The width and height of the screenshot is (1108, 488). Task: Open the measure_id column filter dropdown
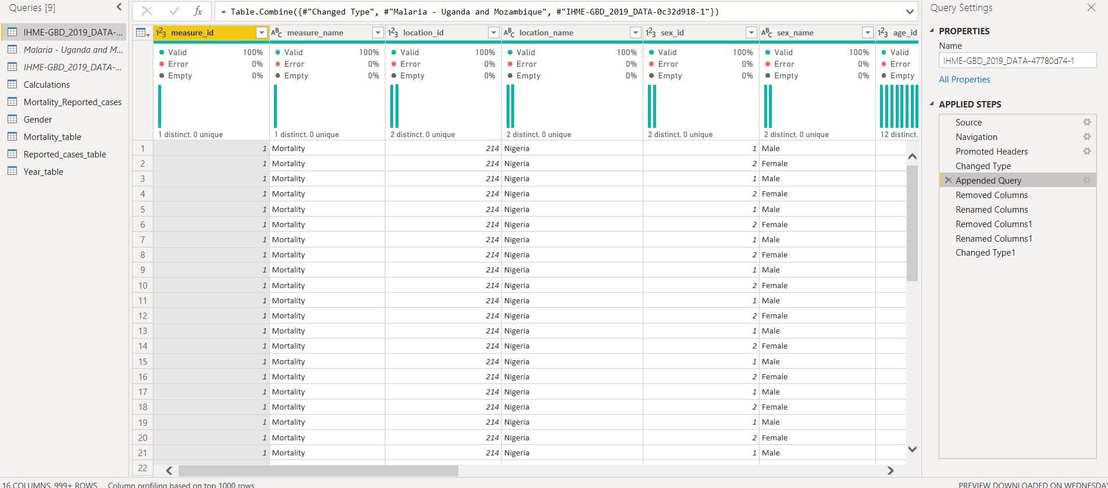coord(262,33)
